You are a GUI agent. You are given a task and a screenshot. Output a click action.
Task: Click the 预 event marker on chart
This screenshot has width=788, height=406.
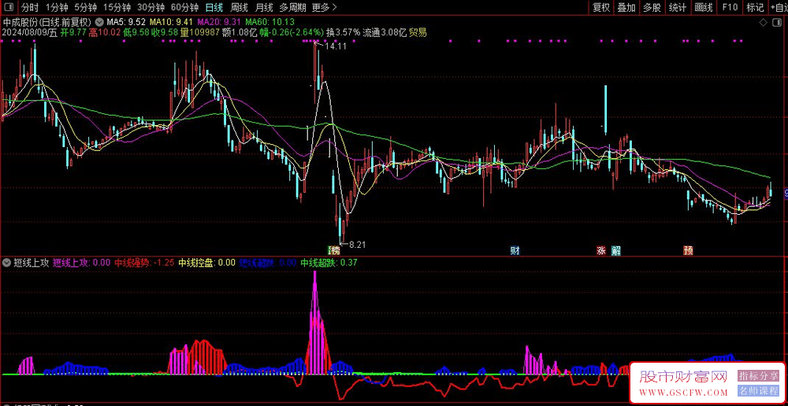pyautogui.click(x=688, y=251)
